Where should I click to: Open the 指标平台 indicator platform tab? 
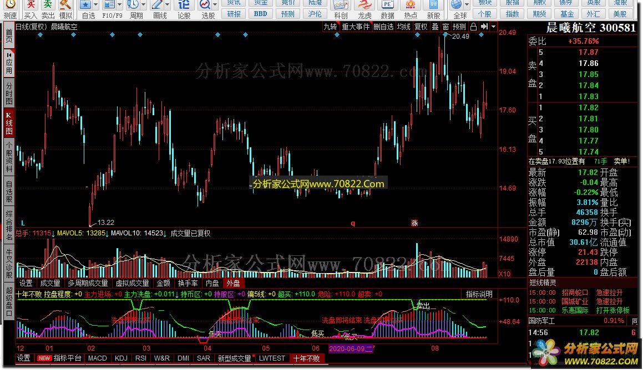[x=68, y=358]
